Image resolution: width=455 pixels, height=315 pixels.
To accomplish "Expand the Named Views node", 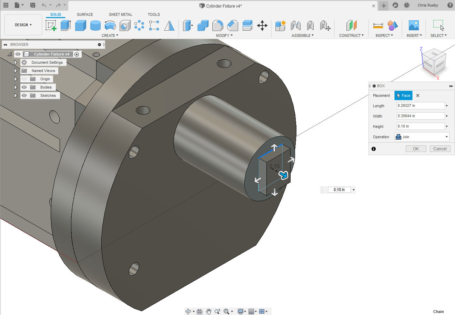I will pos(16,71).
